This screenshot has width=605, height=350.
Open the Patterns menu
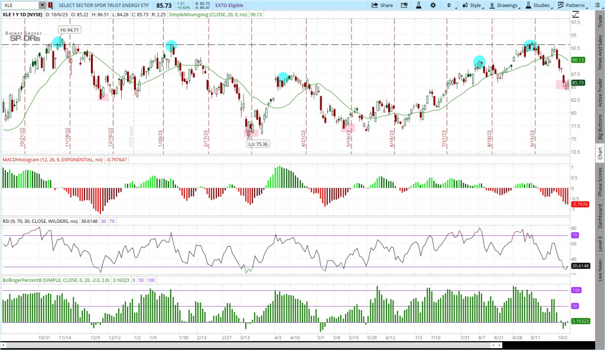[x=573, y=5]
